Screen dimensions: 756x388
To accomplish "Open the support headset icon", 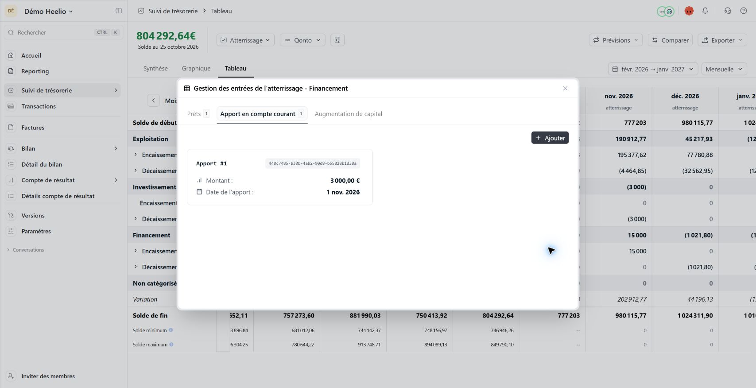I will 728,11.
